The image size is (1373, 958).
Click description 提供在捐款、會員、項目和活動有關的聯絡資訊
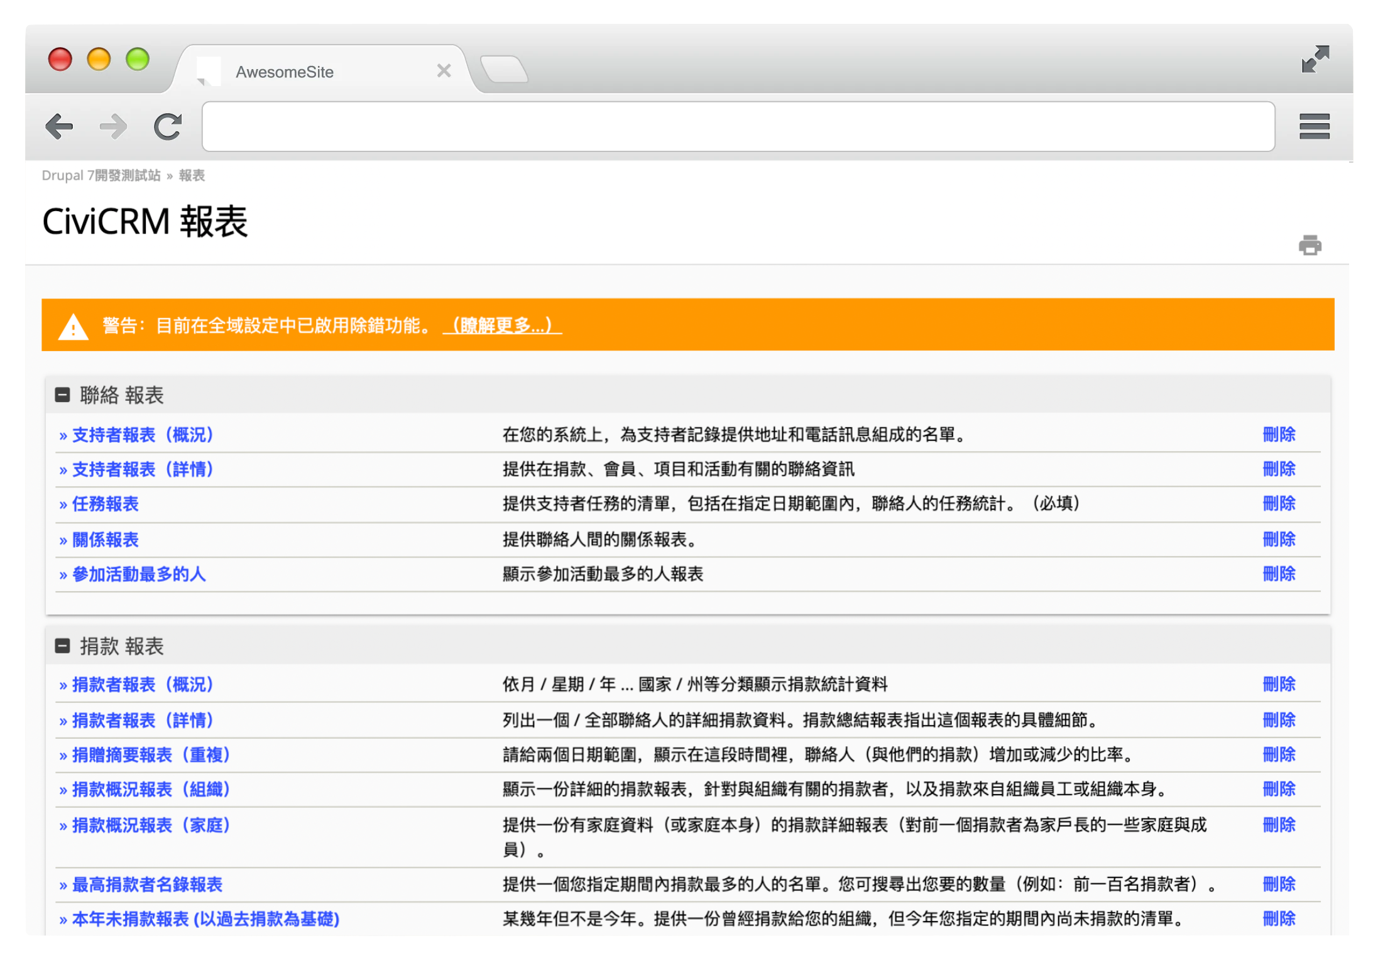678,469
